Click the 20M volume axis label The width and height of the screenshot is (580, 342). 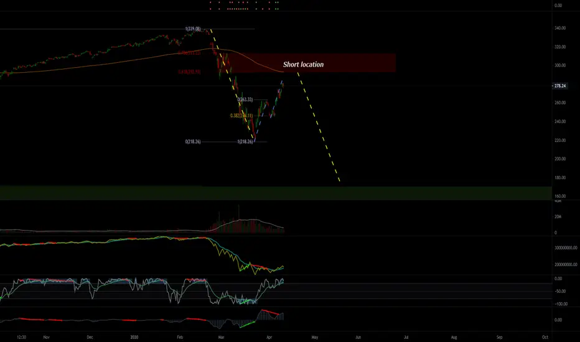(x=558, y=217)
